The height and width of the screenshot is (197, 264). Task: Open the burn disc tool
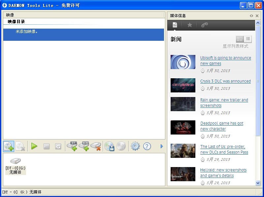tap(109, 146)
